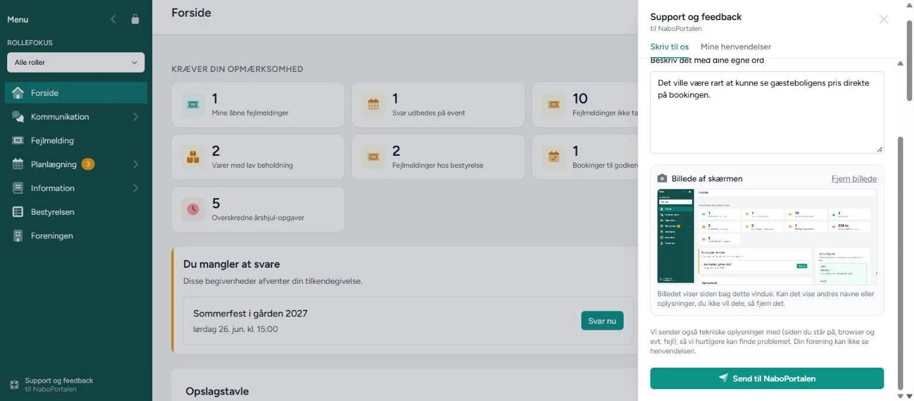Open the Information sidebar item
Screen dimensions: 914x401
pyautogui.click(x=52, y=188)
